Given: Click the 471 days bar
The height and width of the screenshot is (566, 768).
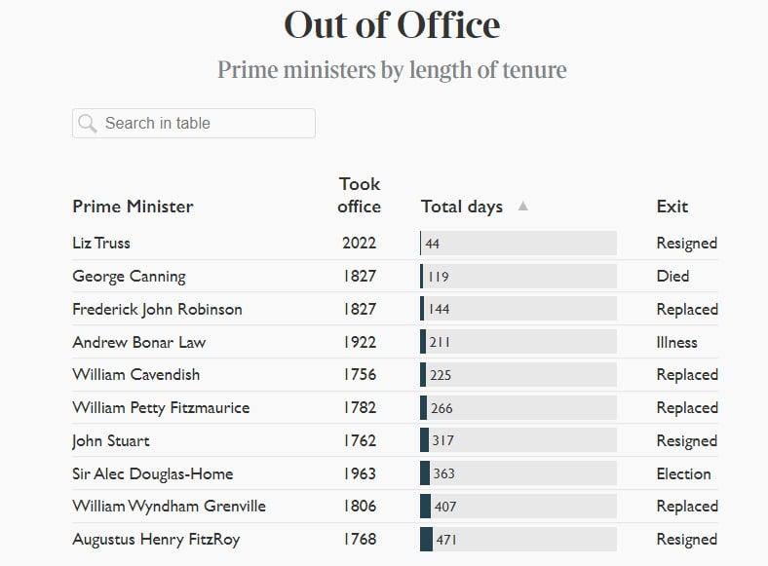Looking at the screenshot, I should [518, 540].
